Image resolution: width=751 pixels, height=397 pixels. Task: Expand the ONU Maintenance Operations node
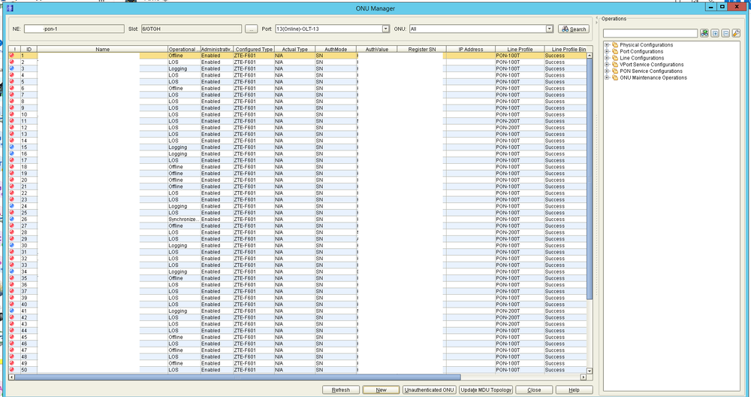tap(607, 77)
